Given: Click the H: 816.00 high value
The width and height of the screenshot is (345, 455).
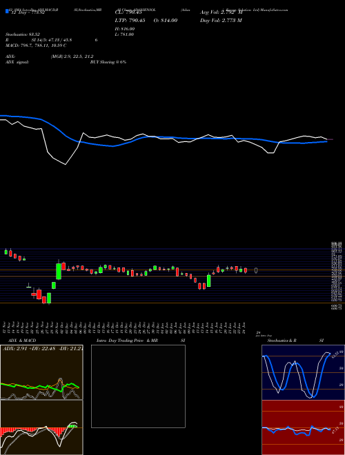Looking at the screenshot, I should (125, 29).
